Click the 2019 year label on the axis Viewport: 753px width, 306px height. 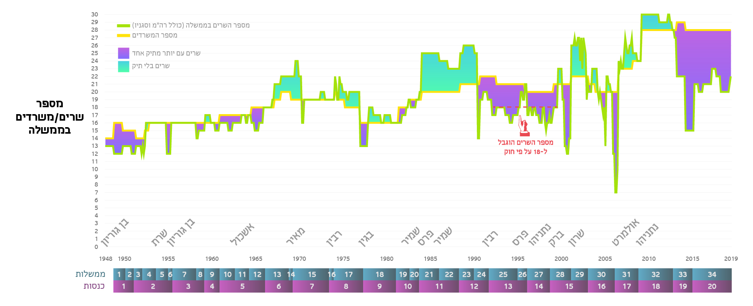[730, 259]
